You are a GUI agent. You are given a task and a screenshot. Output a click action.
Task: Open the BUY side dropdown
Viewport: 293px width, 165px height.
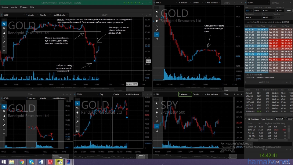249,11
